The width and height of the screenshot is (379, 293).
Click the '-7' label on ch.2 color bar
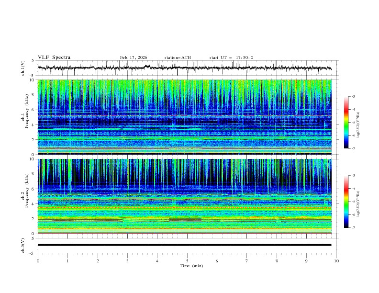353,227
